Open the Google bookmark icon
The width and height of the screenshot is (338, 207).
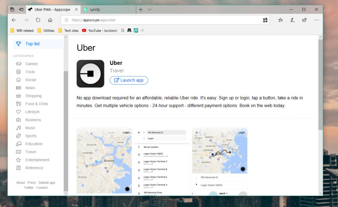click(x=123, y=30)
